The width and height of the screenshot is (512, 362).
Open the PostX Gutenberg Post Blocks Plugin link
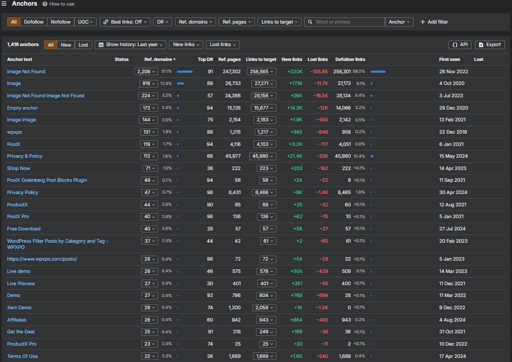(x=47, y=180)
